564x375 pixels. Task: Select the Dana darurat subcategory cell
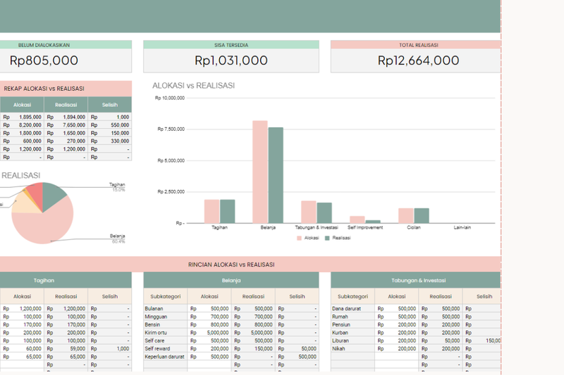pyautogui.click(x=353, y=309)
